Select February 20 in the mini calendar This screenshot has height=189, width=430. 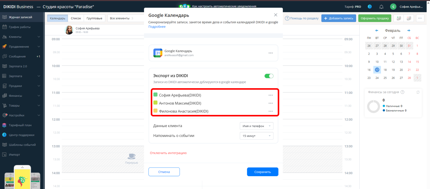click(x=401, y=70)
